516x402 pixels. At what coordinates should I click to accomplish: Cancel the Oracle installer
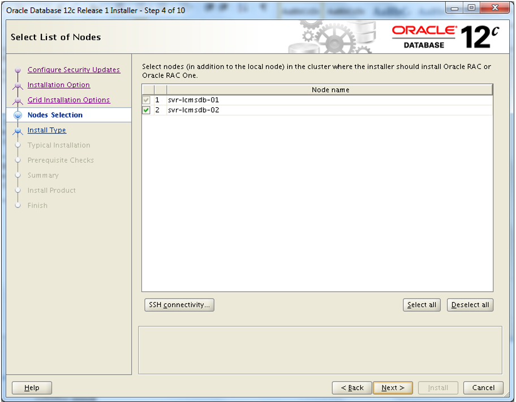(x=483, y=388)
